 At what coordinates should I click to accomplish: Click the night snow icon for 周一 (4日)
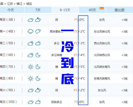pyautogui.click(x=38, y=32)
